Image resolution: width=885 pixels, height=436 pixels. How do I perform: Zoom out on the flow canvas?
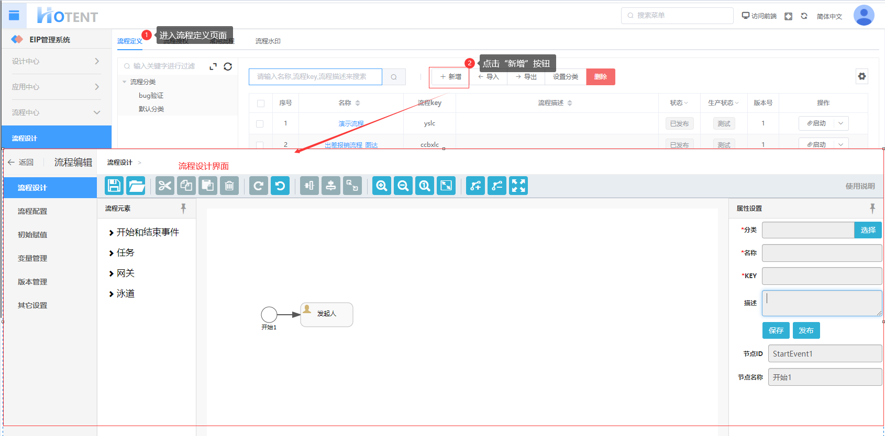tap(403, 186)
